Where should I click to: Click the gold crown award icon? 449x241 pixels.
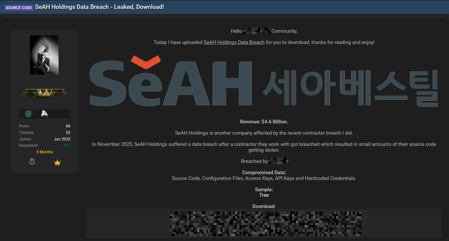(x=57, y=162)
